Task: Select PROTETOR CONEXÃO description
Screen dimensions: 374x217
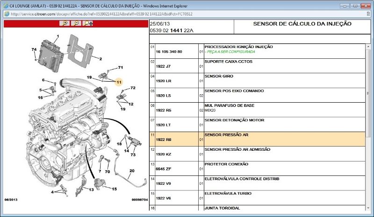Action: (226, 164)
